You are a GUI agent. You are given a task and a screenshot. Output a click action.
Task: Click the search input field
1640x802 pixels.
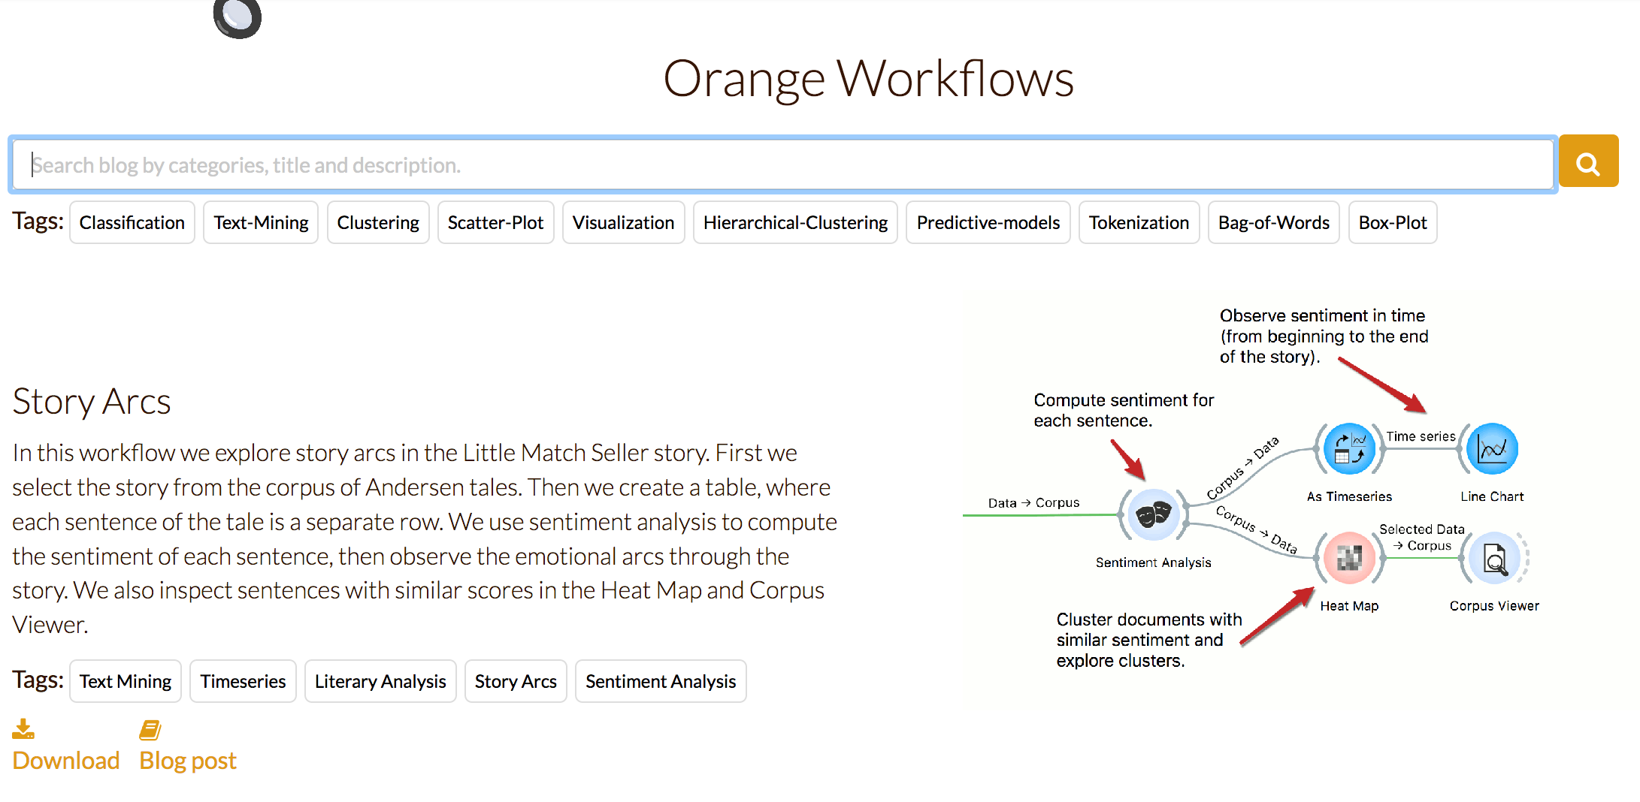782,164
